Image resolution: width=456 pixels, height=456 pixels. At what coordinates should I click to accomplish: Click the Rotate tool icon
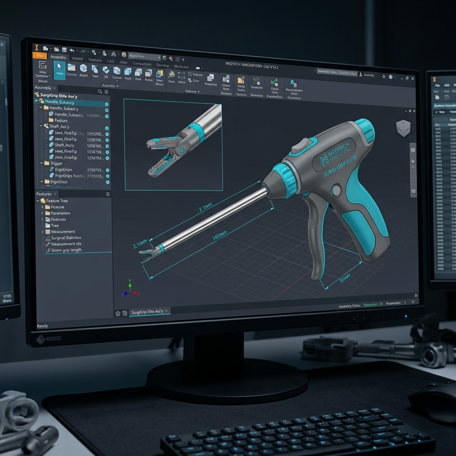(x=149, y=75)
